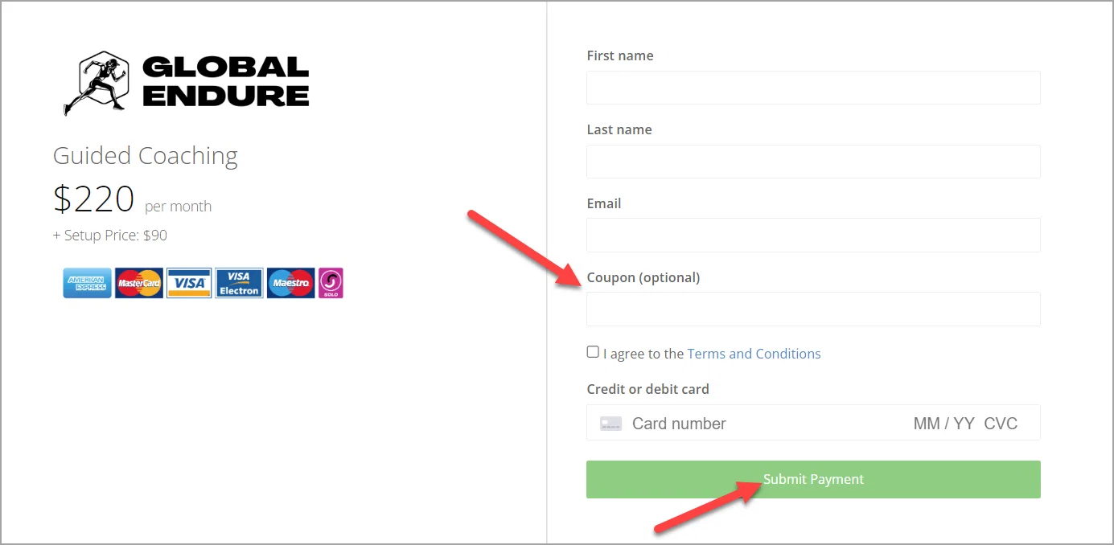Select the Email input field
1114x545 pixels.
point(813,236)
